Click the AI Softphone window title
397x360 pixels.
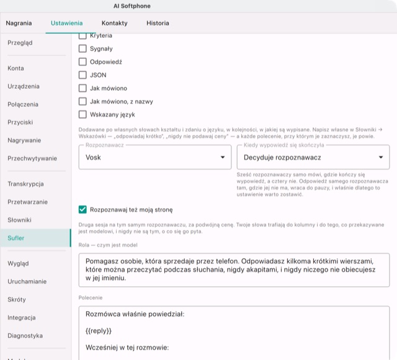(132, 6)
